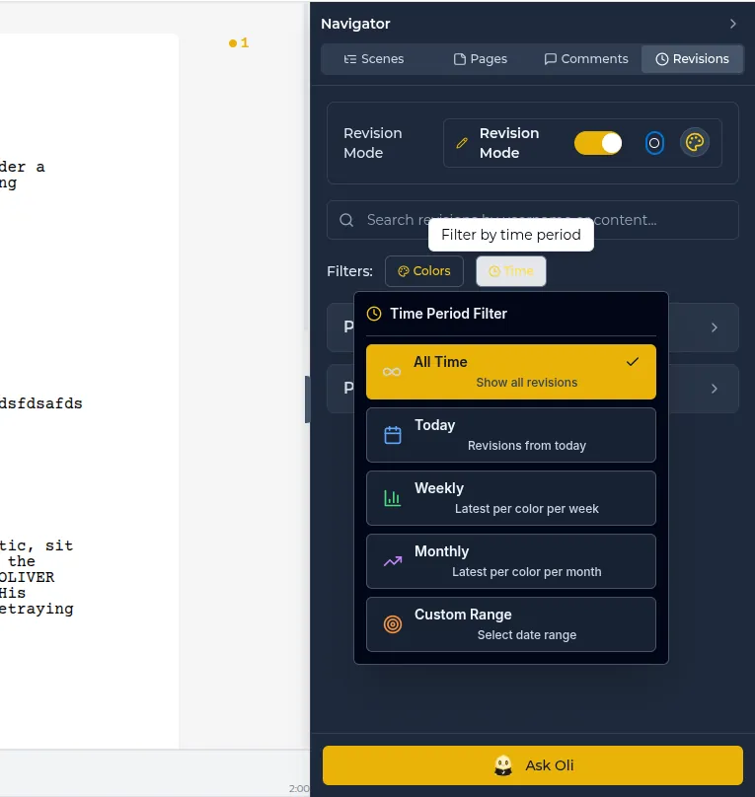Image resolution: width=755 pixels, height=797 pixels.
Task: Choose Custom Range date filter
Action: coord(511,624)
